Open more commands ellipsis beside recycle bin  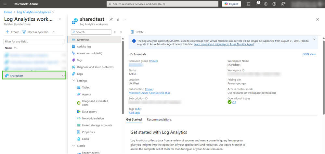54,32
